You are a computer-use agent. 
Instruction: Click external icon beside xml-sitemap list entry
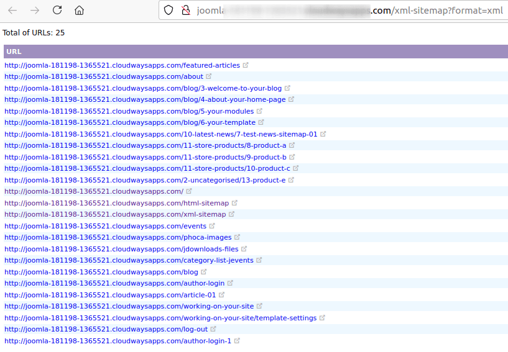pos(231,214)
